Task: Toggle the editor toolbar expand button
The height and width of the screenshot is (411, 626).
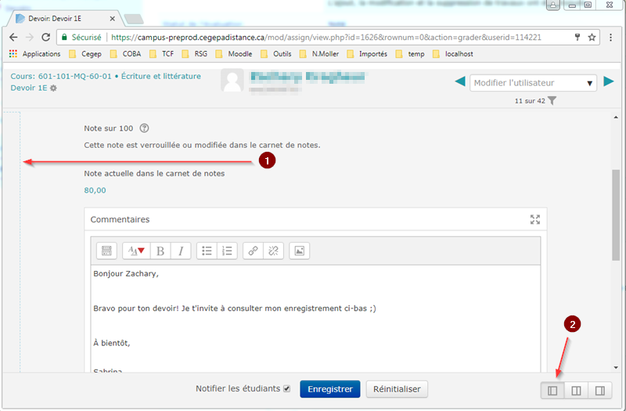Action: pos(106,251)
